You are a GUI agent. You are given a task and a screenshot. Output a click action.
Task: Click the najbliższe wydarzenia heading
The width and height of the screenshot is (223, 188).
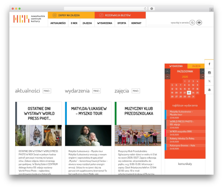pos(185,105)
